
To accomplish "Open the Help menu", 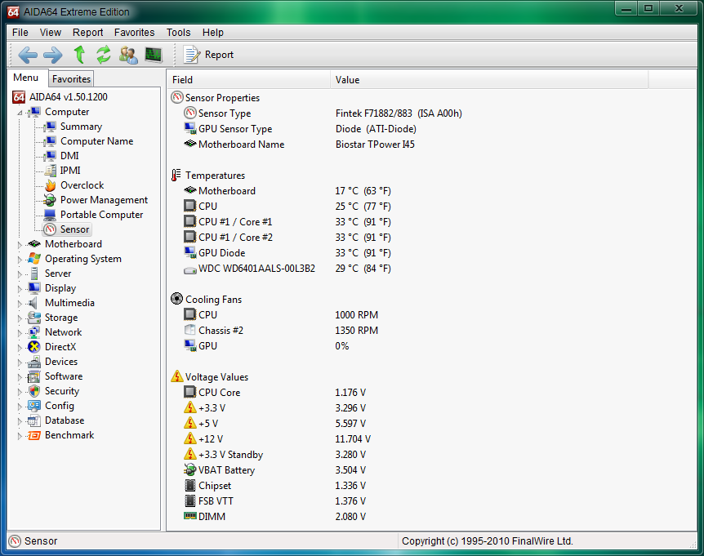I will [x=213, y=33].
